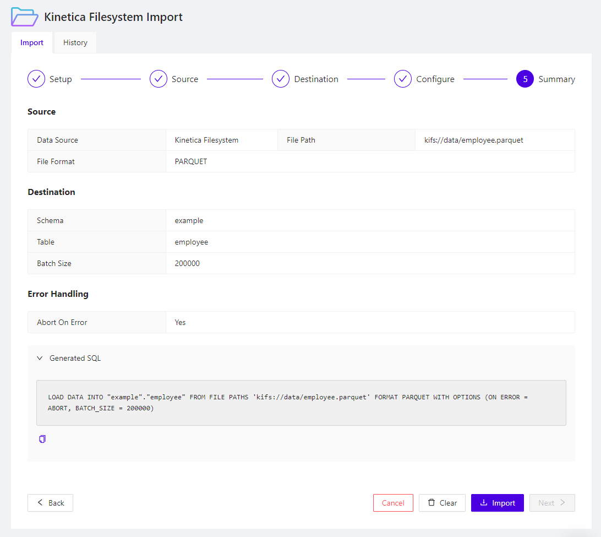Image resolution: width=601 pixels, height=537 pixels.
Task: Click the trash icon inside the Clear button
Action: coord(430,502)
